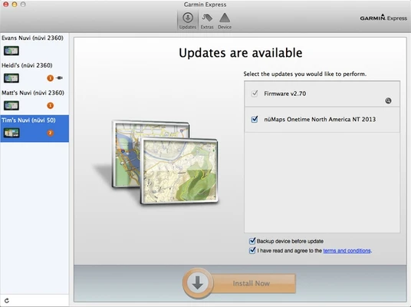411x307 pixels.
Task: Toggle the Firmware v2.70 checkbox
Action: 255,94
